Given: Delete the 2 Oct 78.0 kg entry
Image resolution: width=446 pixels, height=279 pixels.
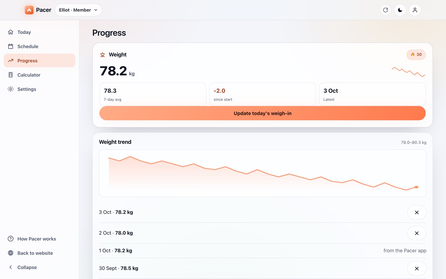Looking at the screenshot, I should tap(417, 233).
